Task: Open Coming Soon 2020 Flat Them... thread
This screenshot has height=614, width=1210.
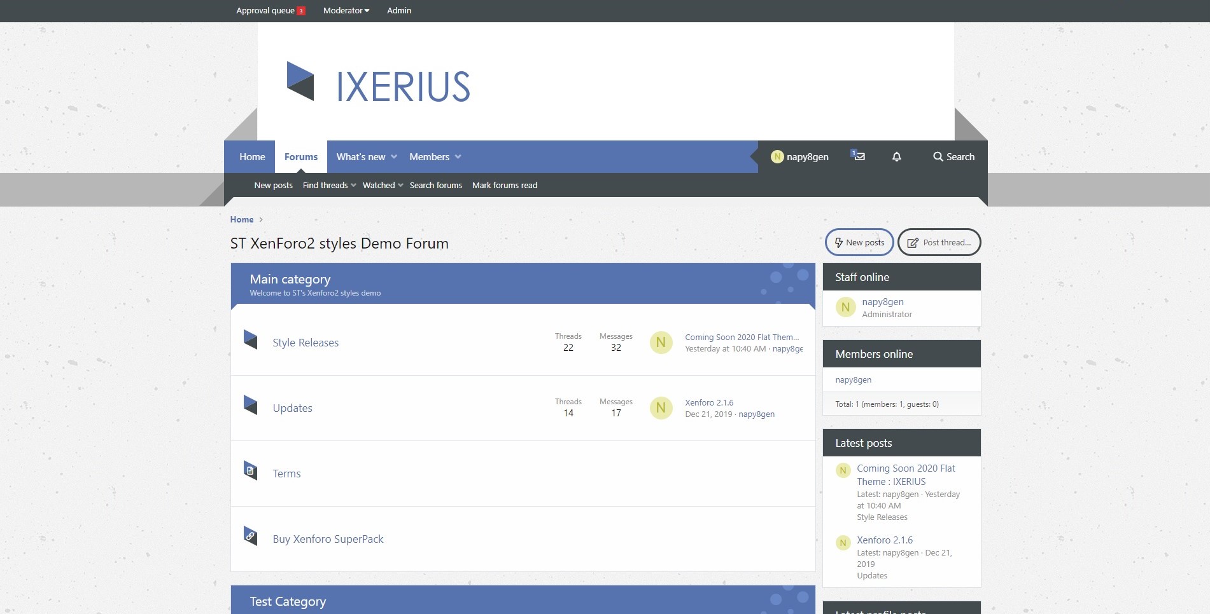Action: click(x=742, y=337)
